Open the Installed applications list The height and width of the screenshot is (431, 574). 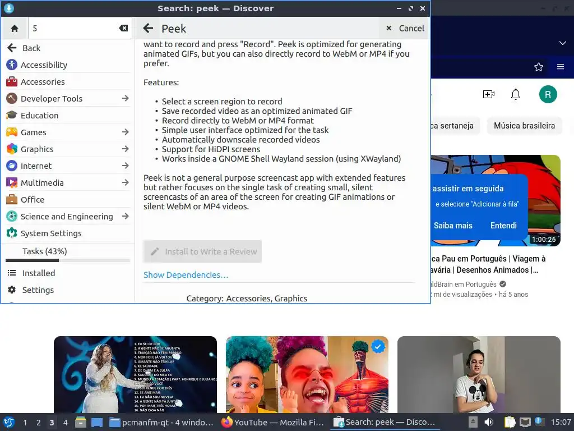tap(68, 273)
